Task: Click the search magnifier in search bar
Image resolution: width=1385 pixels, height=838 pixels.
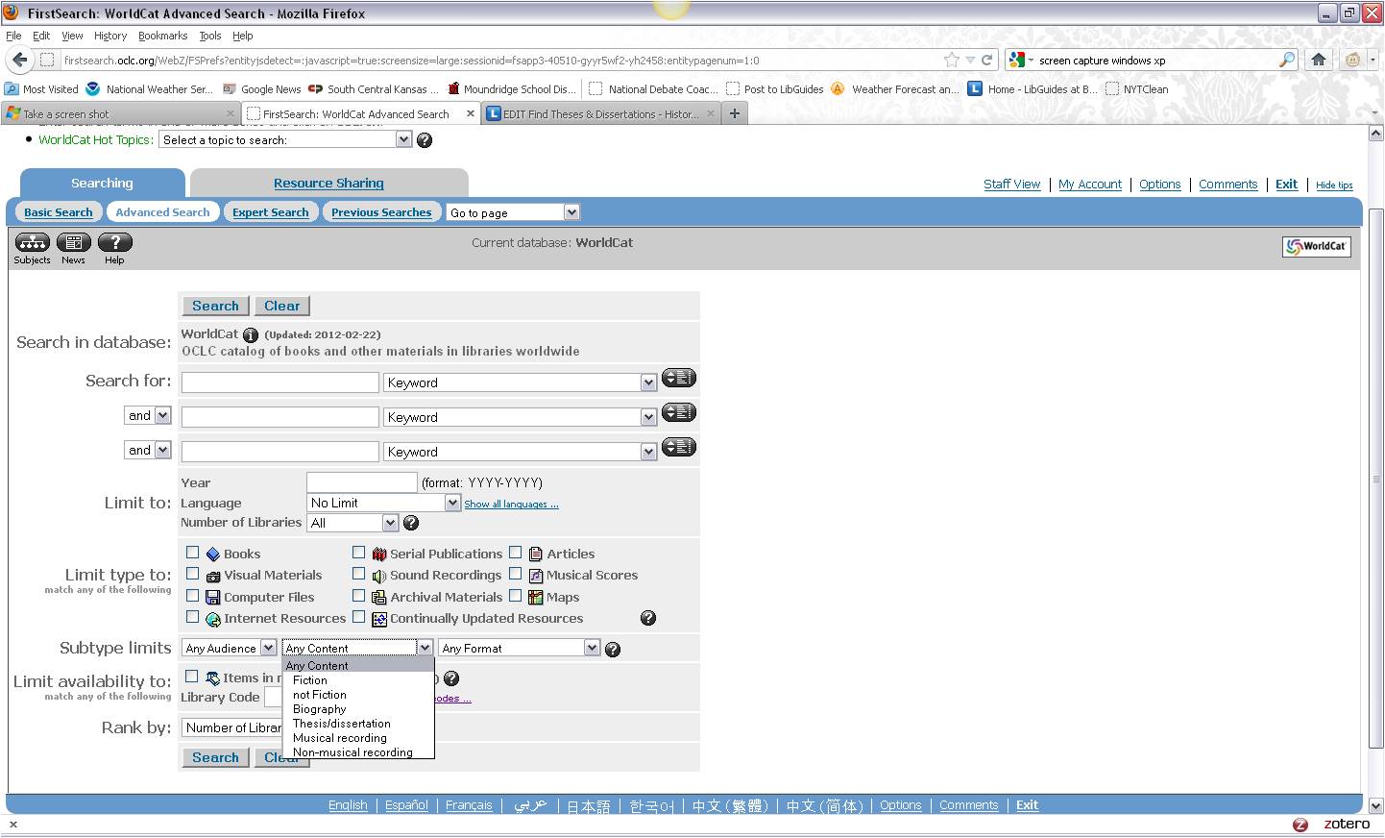Action: [x=1287, y=60]
